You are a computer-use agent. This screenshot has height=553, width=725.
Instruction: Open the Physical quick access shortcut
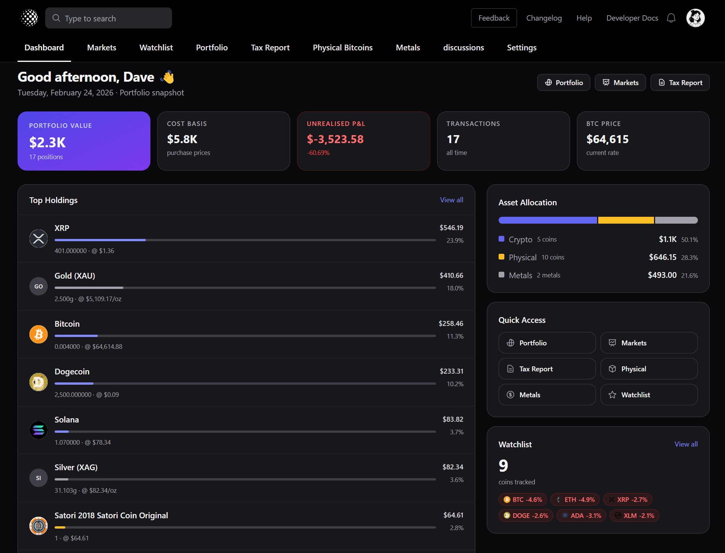[x=649, y=369]
